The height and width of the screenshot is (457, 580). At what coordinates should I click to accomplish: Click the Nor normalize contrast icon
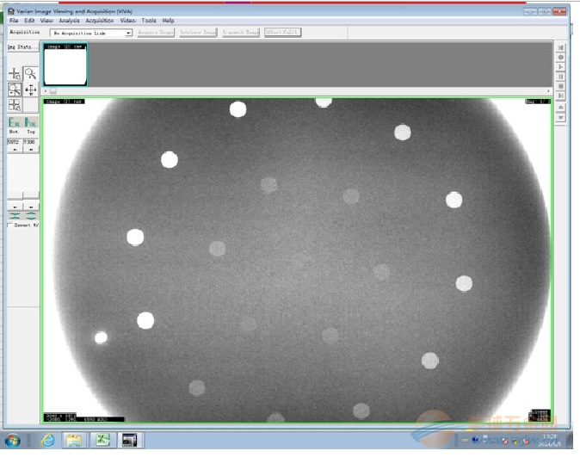point(31,122)
